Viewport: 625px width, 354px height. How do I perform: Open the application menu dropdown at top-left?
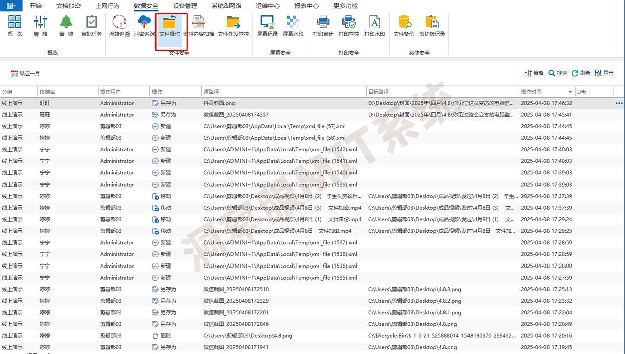(x=11, y=6)
